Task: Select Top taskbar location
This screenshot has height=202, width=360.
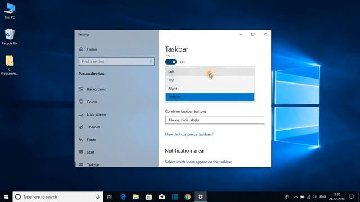Action: point(210,80)
